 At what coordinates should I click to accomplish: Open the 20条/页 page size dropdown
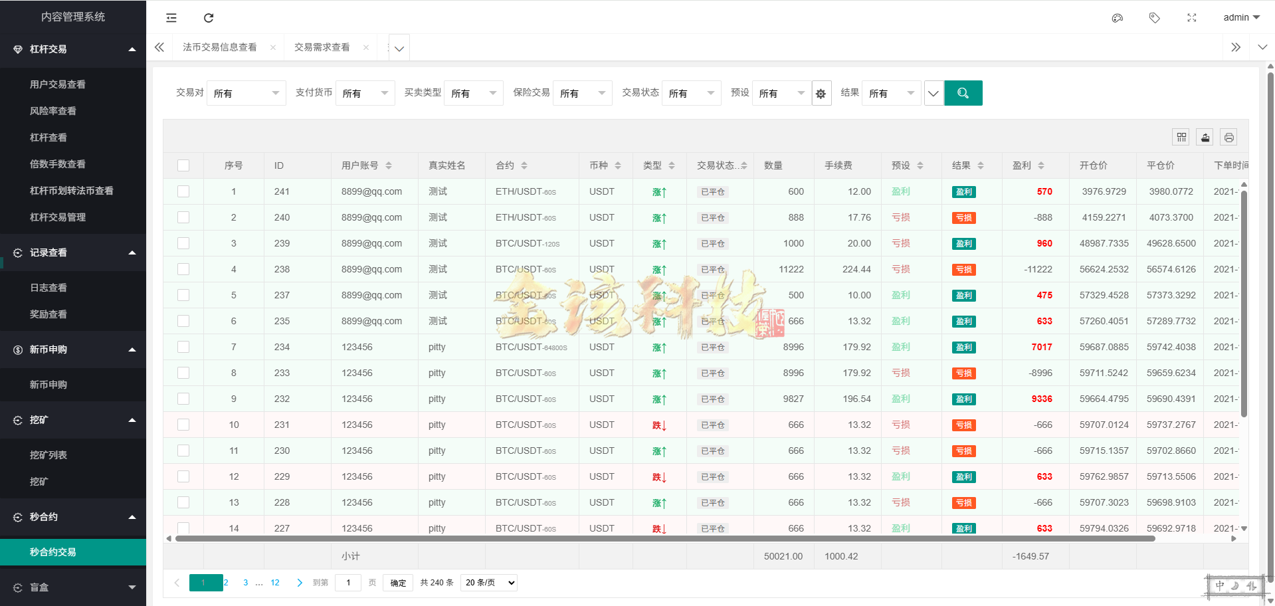pyautogui.click(x=488, y=583)
